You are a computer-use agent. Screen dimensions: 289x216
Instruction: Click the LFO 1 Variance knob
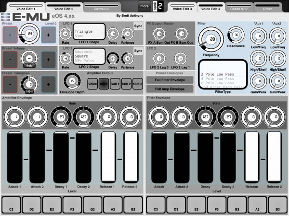pyautogui.click(x=127, y=34)
